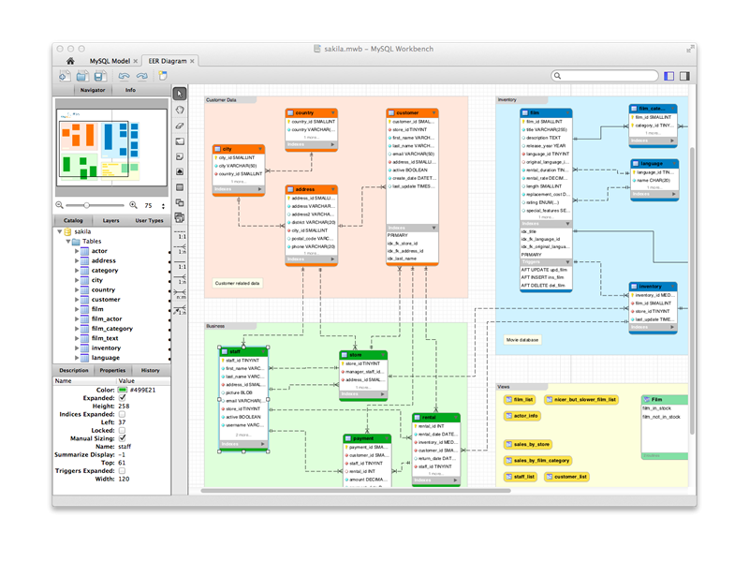
Task: Pick the 1:n existing-columns relationship tool
Action: coord(181,311)
